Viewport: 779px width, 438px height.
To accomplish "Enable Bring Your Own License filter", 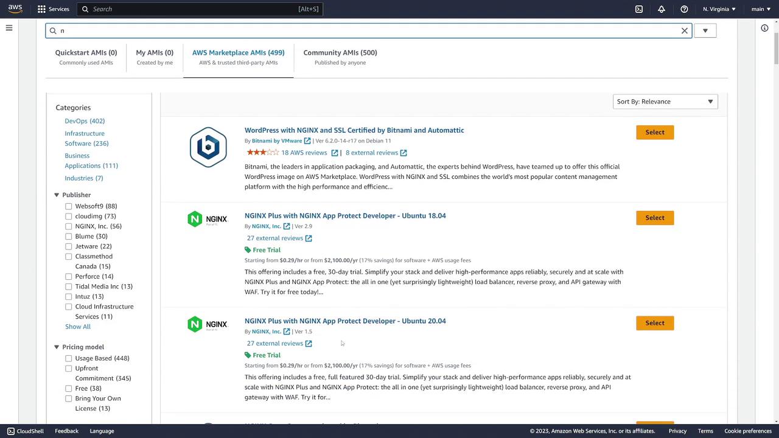I will tap(69, 398).
